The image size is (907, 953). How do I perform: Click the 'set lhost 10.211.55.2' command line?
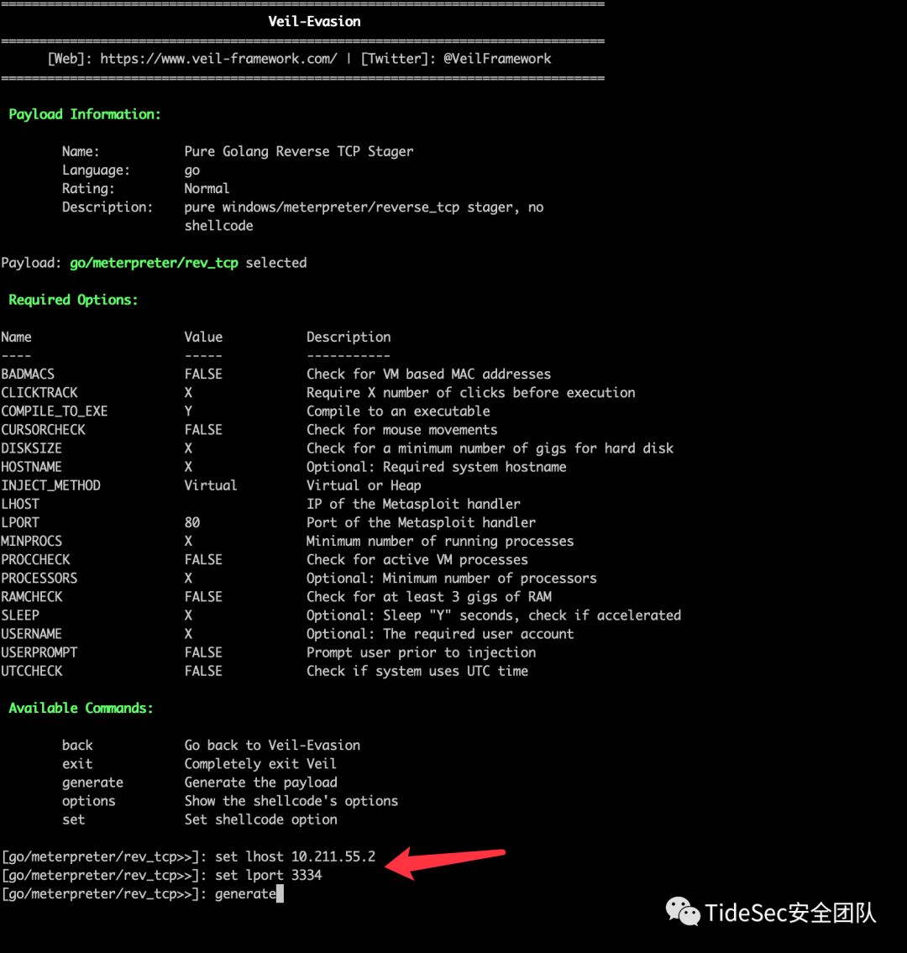pyautogui.click(x=295, y=856)
